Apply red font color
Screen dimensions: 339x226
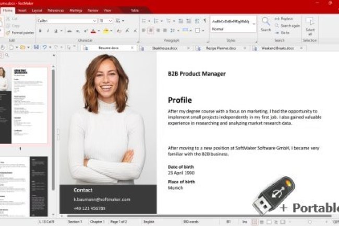click(x=93, y=31)
